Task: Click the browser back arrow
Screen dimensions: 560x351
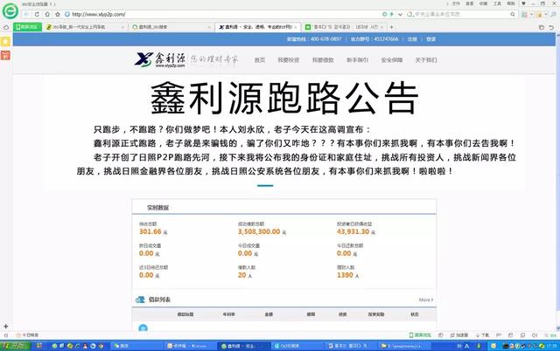Action: 26,14
